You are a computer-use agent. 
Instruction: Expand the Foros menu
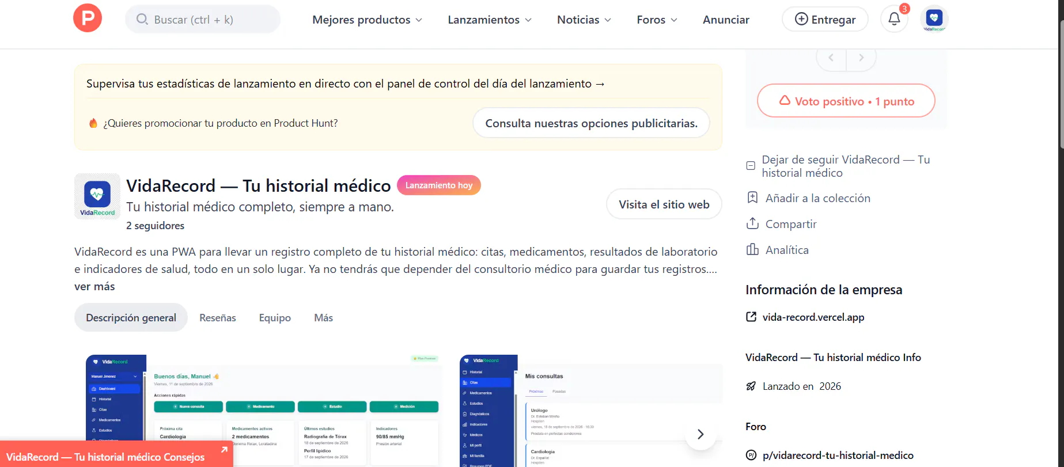(x=657, y=20)
